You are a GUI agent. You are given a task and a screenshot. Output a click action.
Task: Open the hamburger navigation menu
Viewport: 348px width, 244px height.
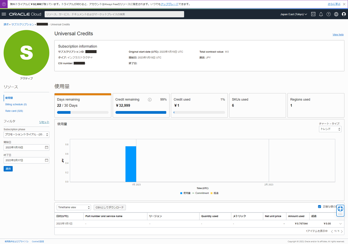(4, 14)
